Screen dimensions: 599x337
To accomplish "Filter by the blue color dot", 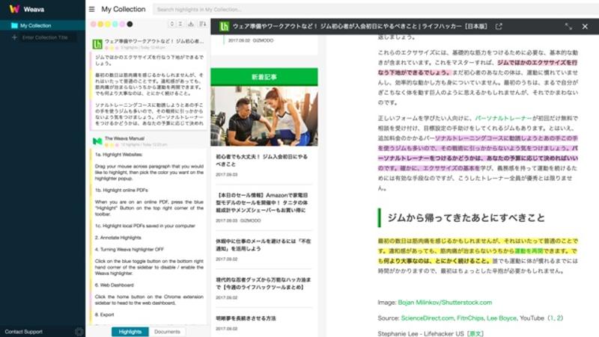I will click(x=115, y=25).
